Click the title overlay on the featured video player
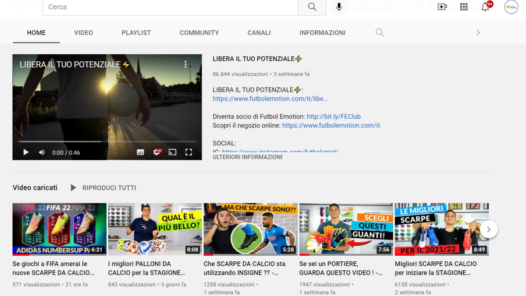This screenshot has height=296, width=526. click(x=75, y=64)
